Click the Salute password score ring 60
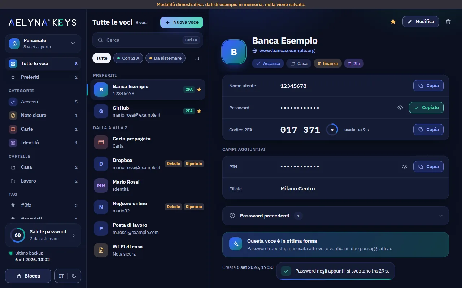Screen dimensions: 462x288 click(x=18, y=235)
